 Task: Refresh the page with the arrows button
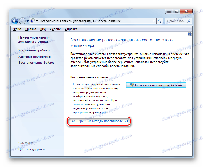[x=160, y=21]
